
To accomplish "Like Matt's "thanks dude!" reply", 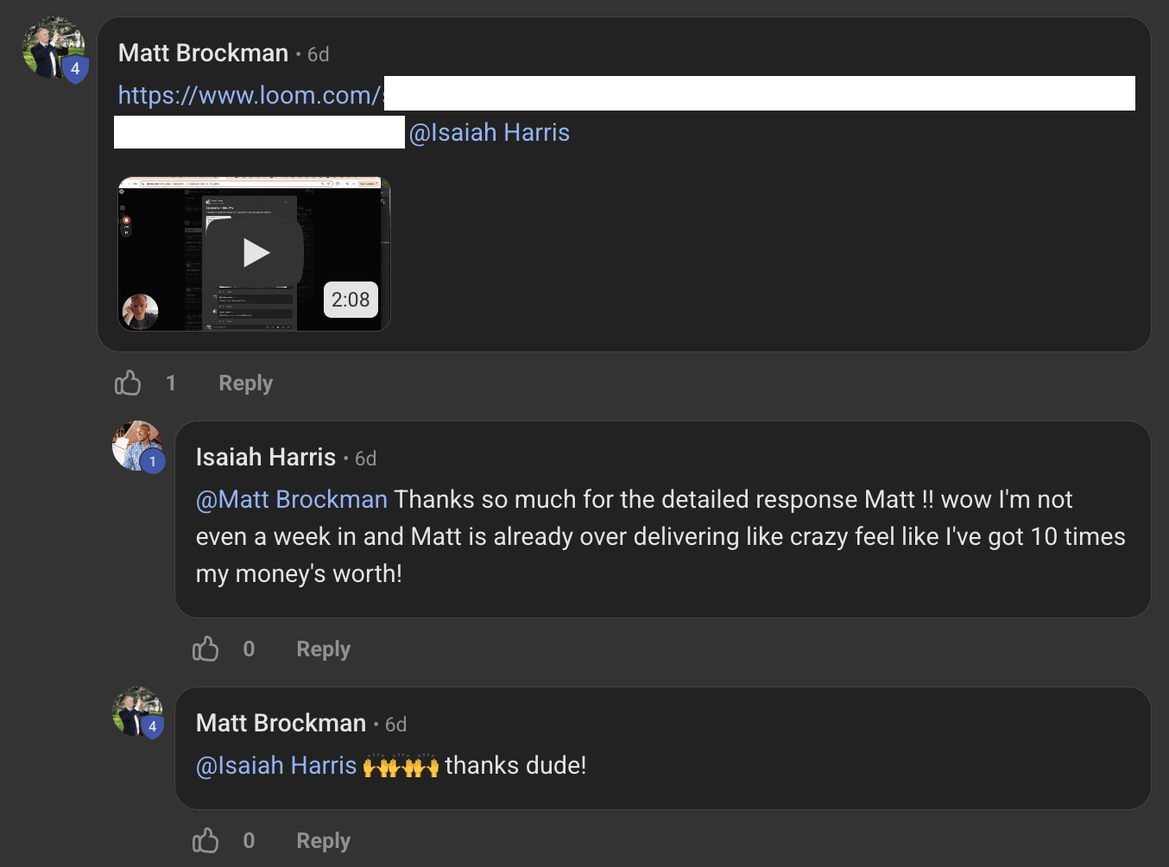I will coord(205,840).
